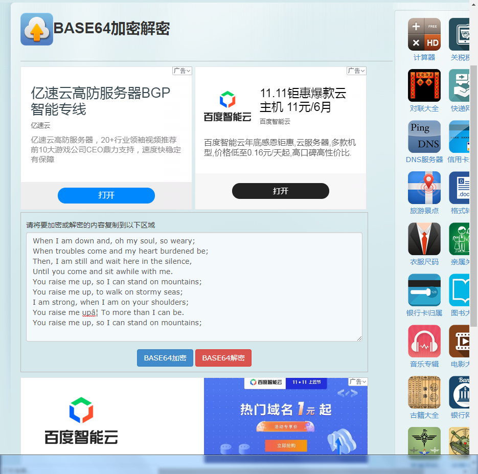The image size is (478, 474).
Task: Open the 计算器 text link
Action: pos(424,57)
